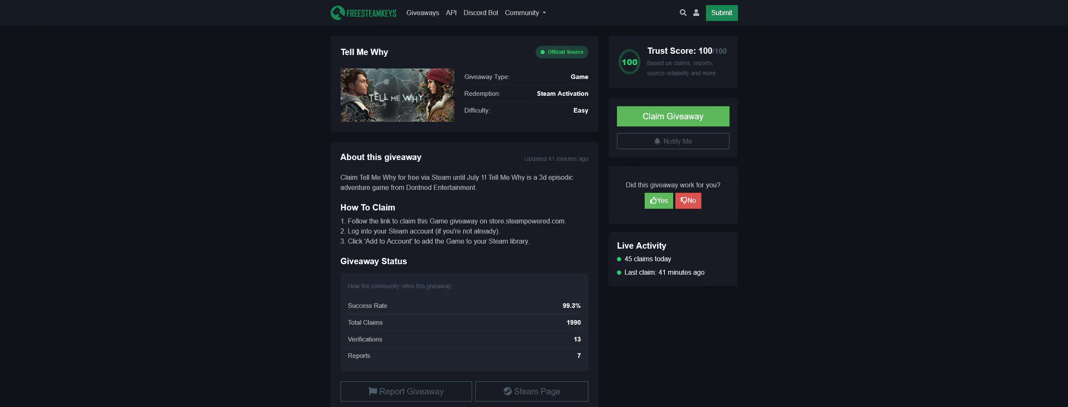Click step 2 'Log into your Steam account'

click(420, 231)
